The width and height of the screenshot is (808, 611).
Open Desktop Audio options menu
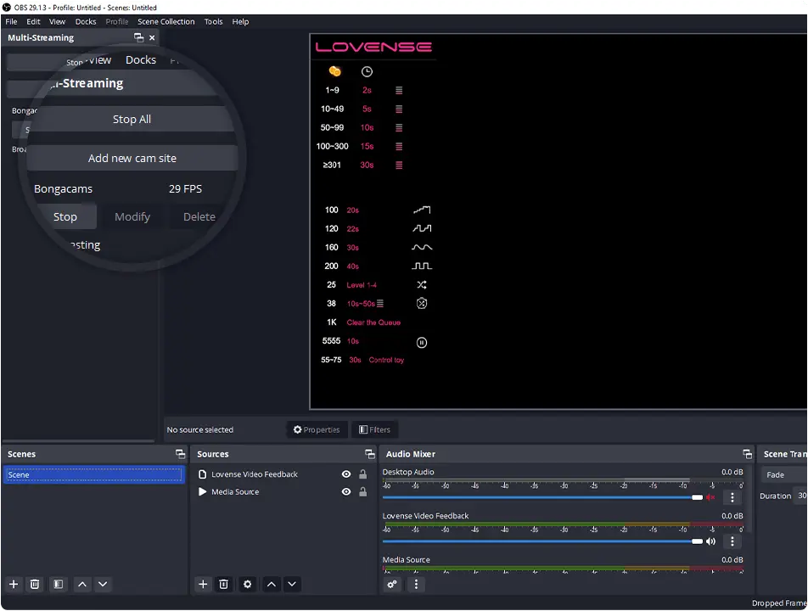click(x=732, y=497)
